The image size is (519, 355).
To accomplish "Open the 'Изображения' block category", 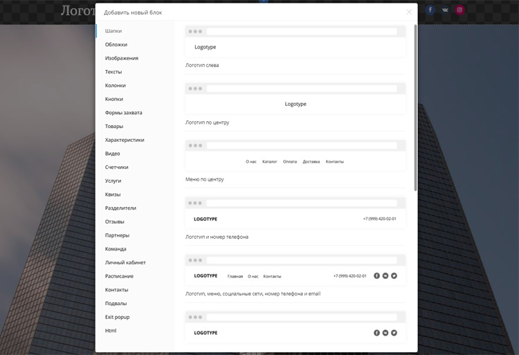I will (x=122, y=58).
